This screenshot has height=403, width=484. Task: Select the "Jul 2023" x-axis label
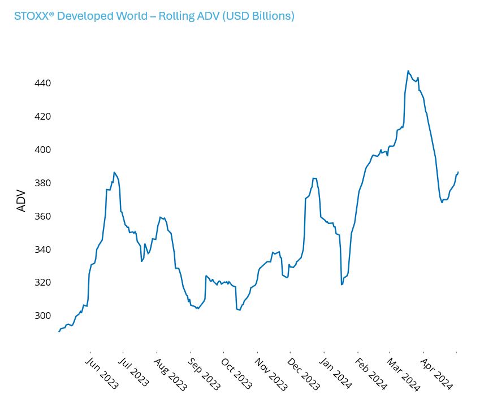coord(133,372)
